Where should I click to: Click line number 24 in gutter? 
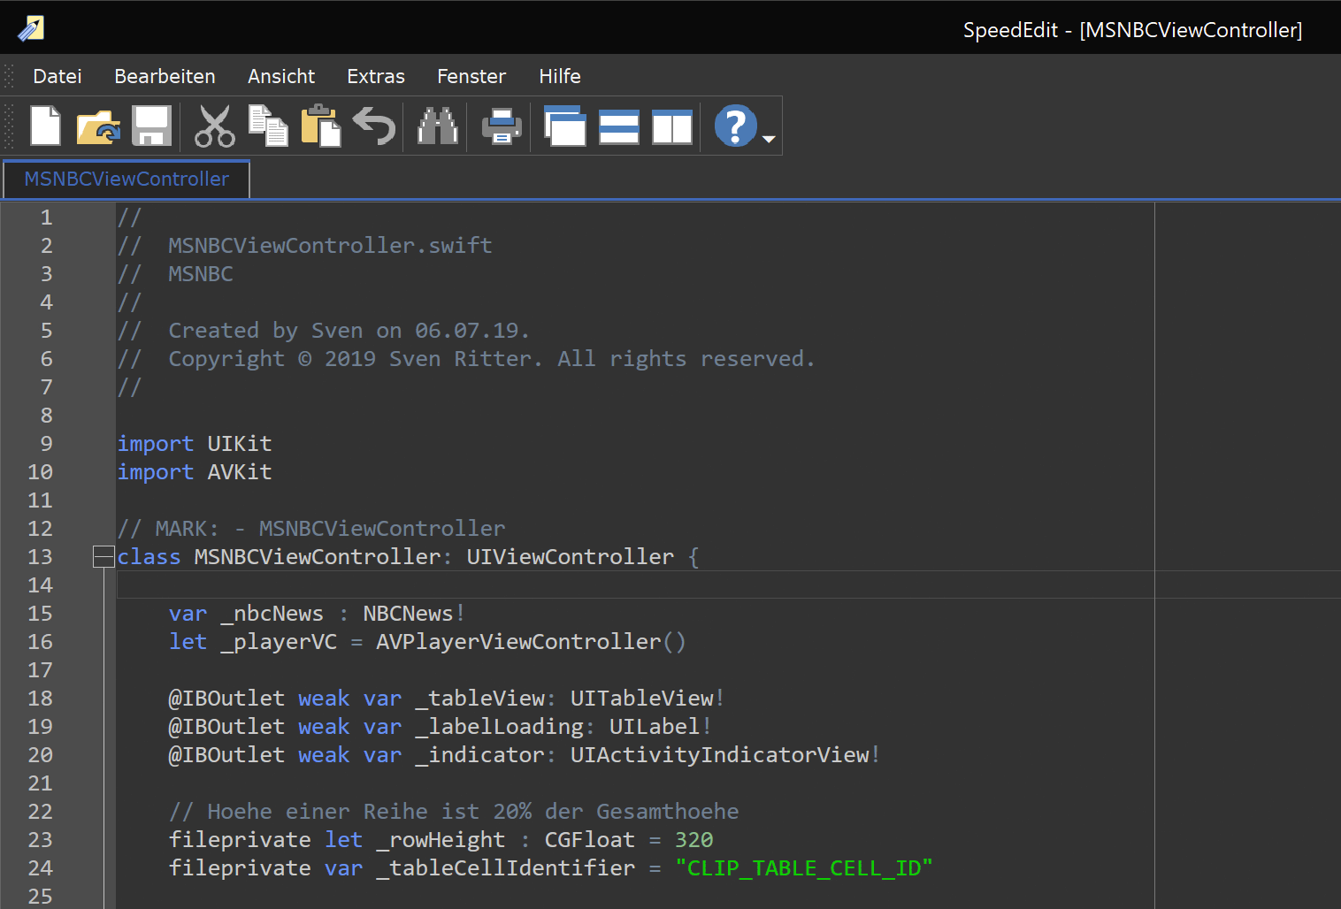(40, 867)
